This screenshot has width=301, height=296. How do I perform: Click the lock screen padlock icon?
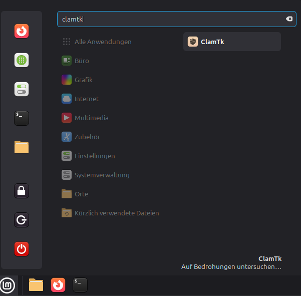click(22, 191)
